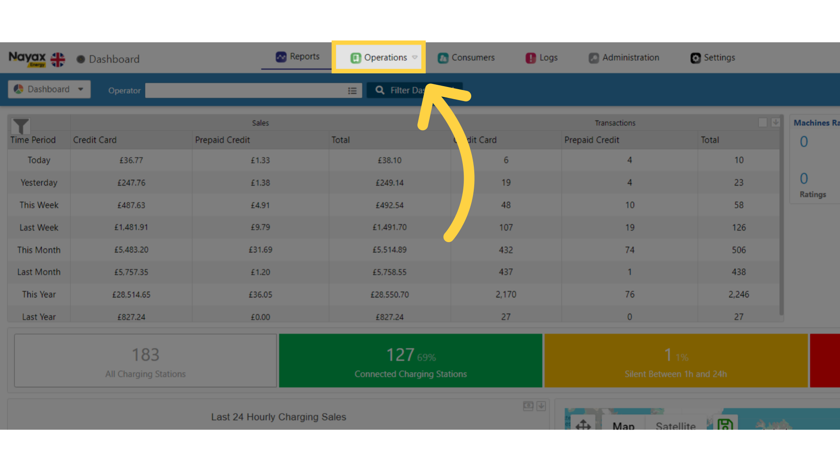Click the operator list icon in the Operator field

[352, 90]
